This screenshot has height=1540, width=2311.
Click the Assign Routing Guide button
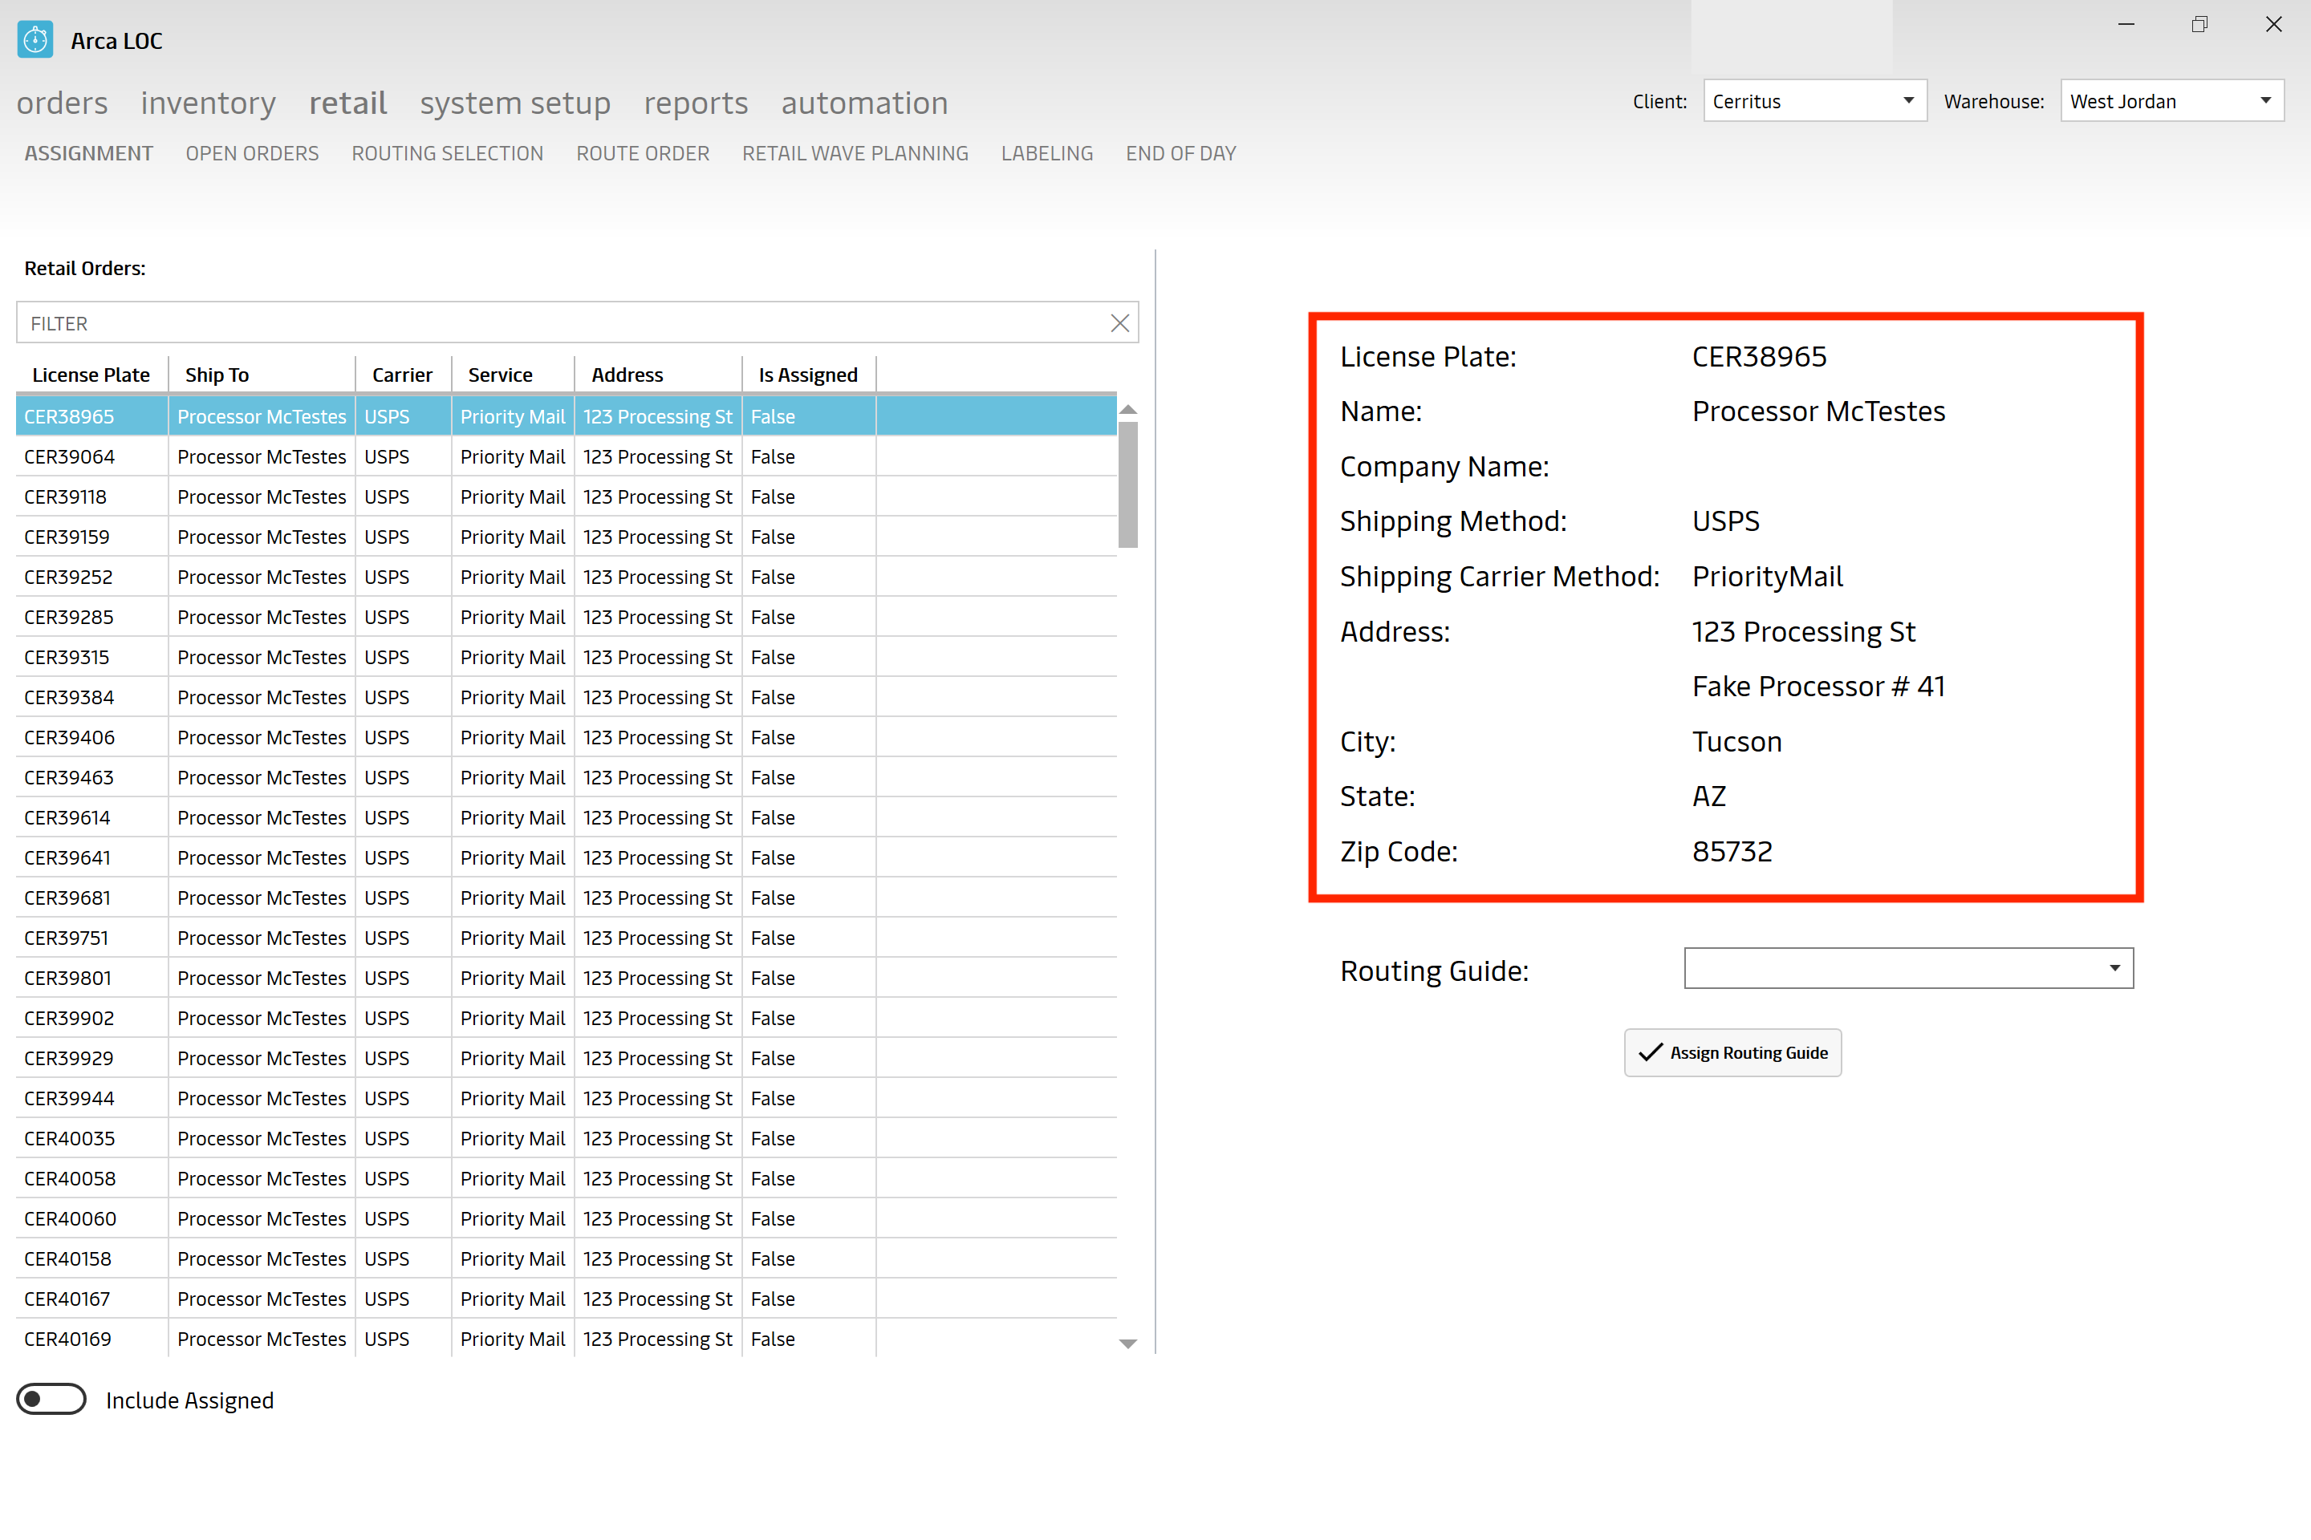[x=1732, y=1053]
